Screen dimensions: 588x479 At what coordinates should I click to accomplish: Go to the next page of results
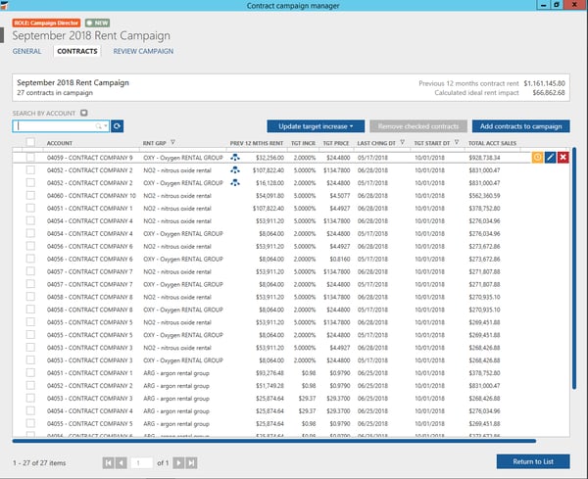click(x=177, y=461)
